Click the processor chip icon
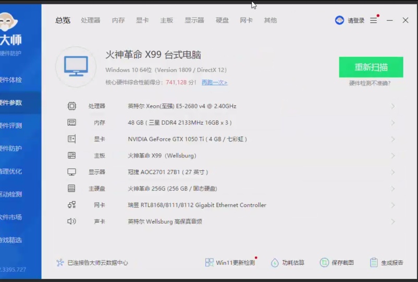 coord(71,106)
